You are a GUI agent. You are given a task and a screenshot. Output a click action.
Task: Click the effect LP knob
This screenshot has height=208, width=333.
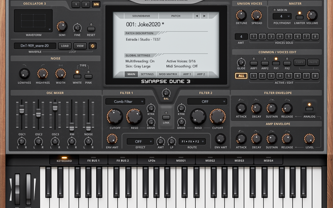point(171,141)
